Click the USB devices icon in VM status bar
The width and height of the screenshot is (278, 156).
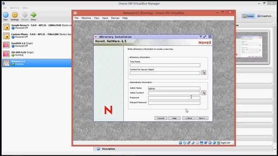pyautogui.click(x=193, y=143)
